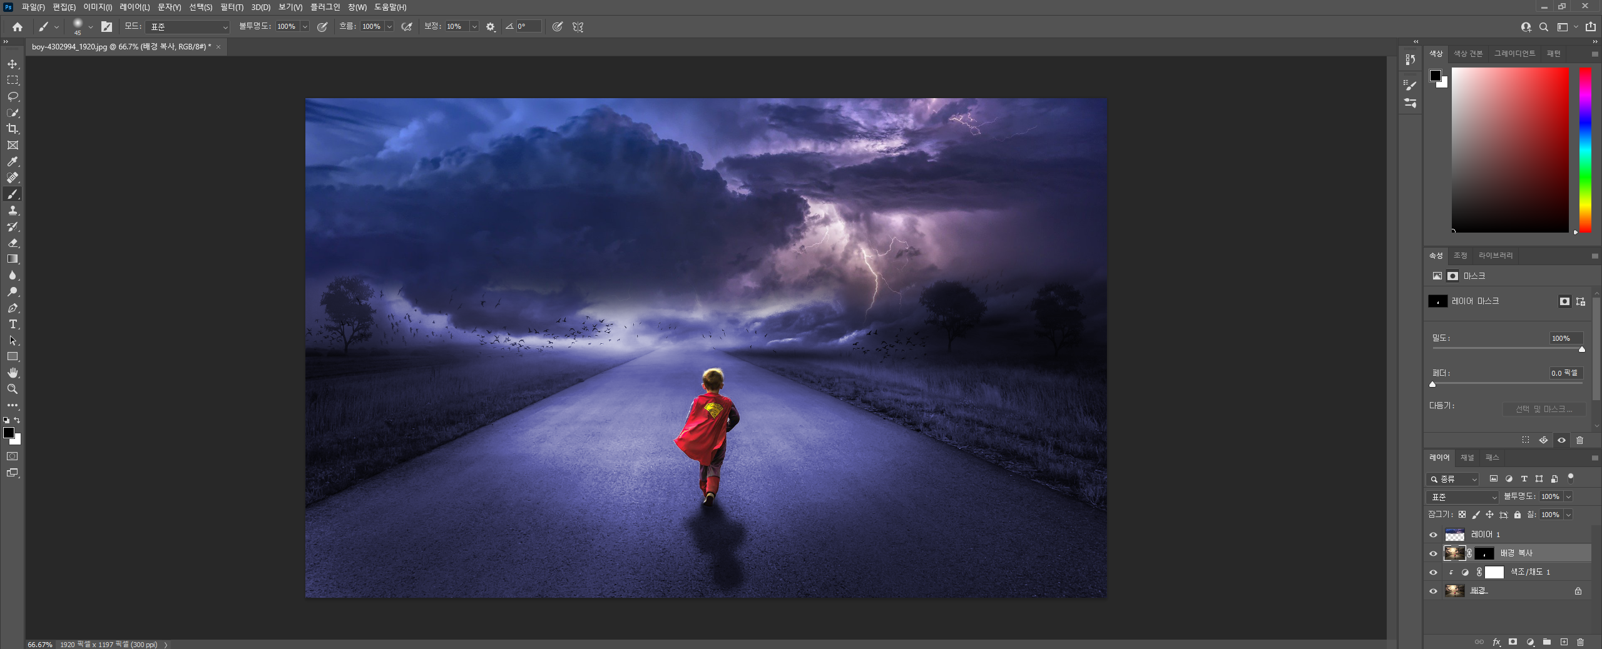The width and height of the screenshot is (1602, 649).
Task: Switch to the 채널 tab
Action: pos(1467,458)
